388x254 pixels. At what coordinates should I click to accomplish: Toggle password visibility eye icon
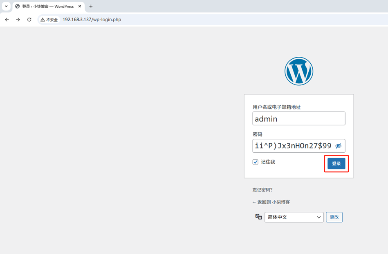[338, 146]
